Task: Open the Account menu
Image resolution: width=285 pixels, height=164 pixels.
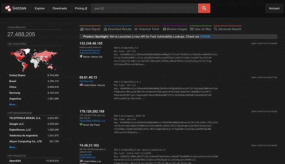Action: tap(274, 9)
